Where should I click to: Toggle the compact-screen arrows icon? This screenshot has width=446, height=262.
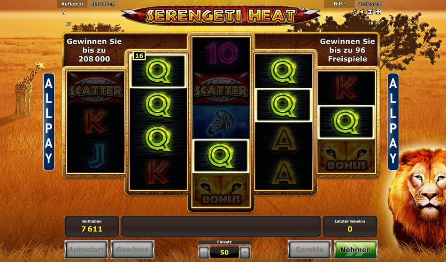[370, 12]
